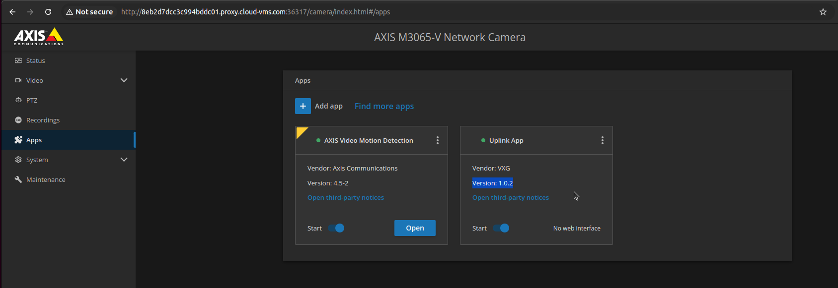Disable the Uplink App Start toggle
838x288 pixels.
click(501, 228)
